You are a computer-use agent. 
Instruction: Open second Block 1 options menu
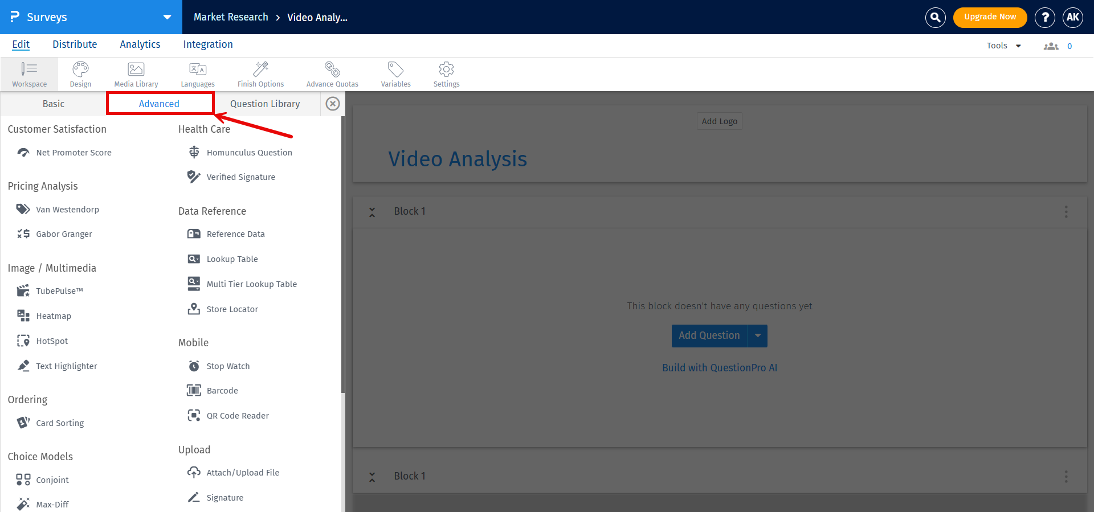[1066, 477]
